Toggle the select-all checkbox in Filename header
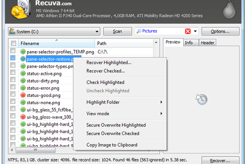 14,43
